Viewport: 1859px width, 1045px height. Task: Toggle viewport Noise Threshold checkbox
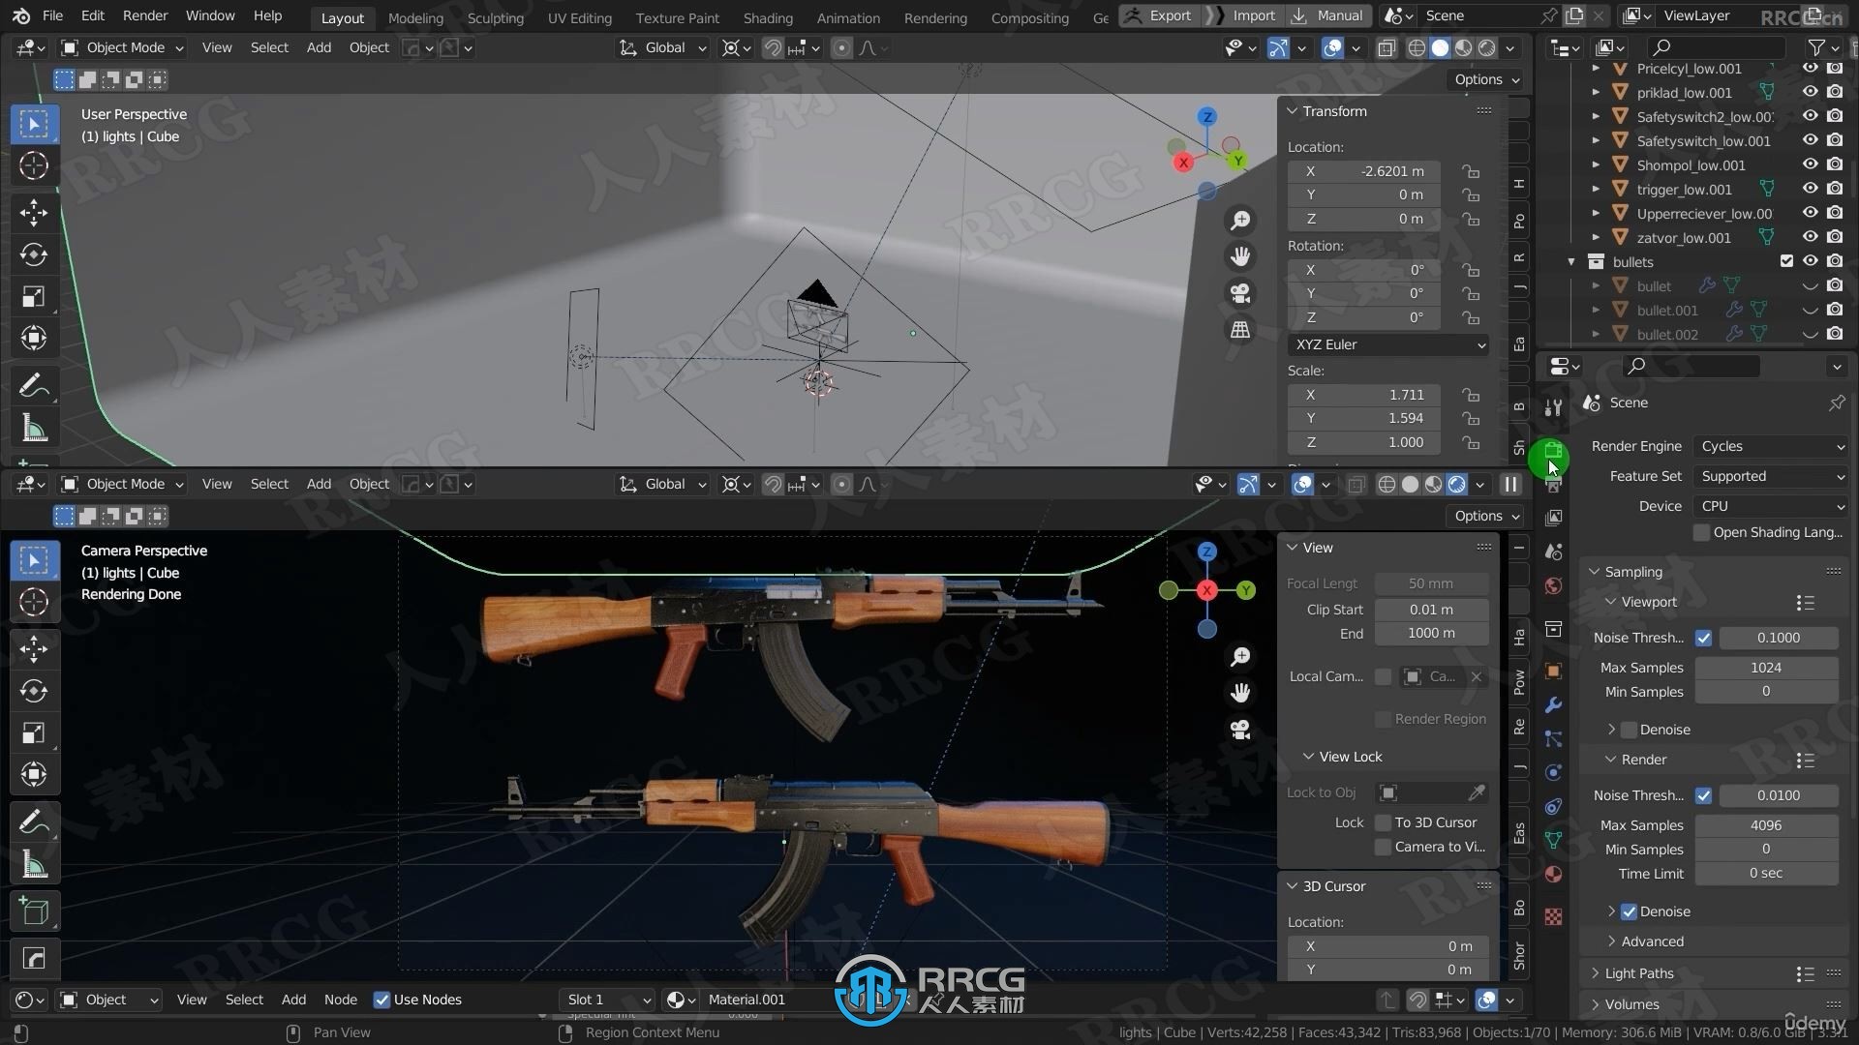(1703, 638)
